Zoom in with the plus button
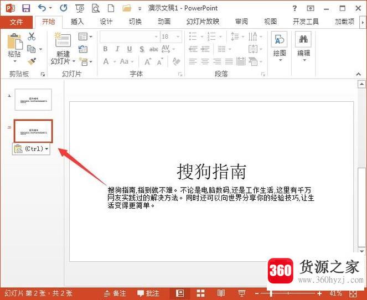367x300 pixels. tap(319, 293)
